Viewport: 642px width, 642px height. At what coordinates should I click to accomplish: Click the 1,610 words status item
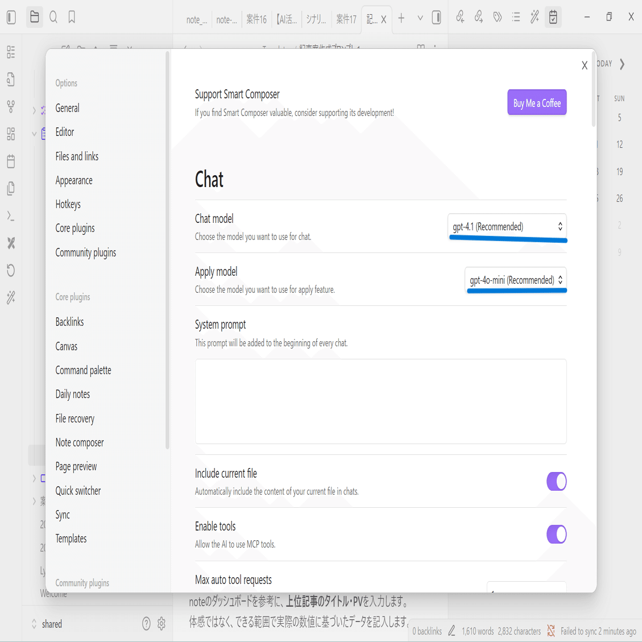pos(478,631)
